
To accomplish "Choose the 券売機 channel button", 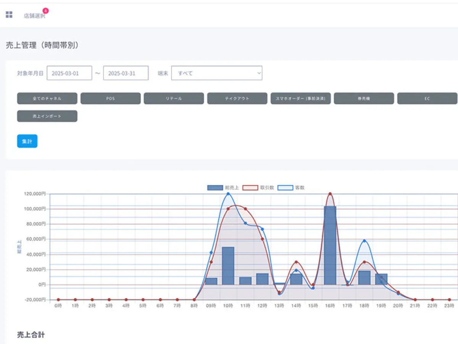I will [364, 98].
